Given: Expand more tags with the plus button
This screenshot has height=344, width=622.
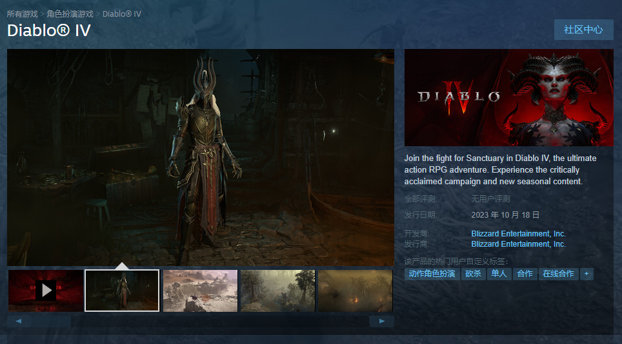Looking at the screenshot, I should (x=587, y=274).
